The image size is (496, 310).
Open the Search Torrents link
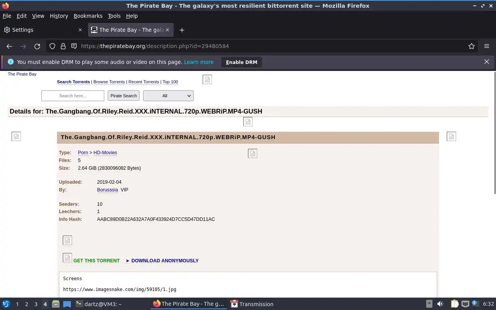click(x=73, y=82)
